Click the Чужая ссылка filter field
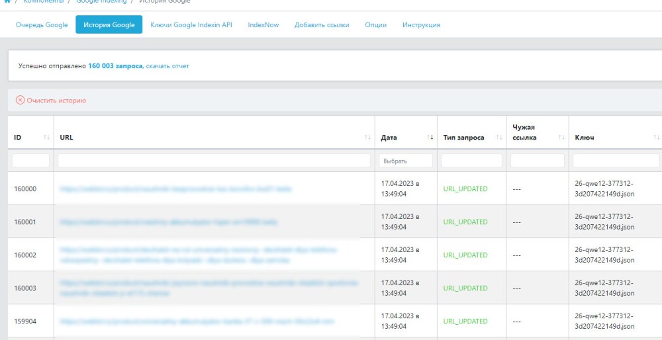 pos(538,161)
